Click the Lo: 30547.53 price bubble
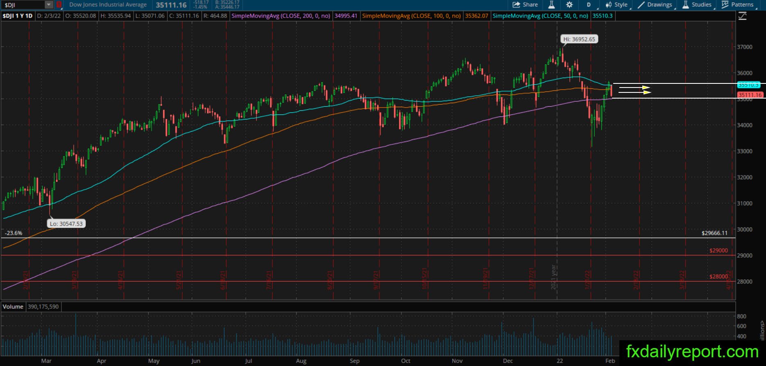Image resolution: width=766 pixels, height=366 pixels. tap(66, 224)
